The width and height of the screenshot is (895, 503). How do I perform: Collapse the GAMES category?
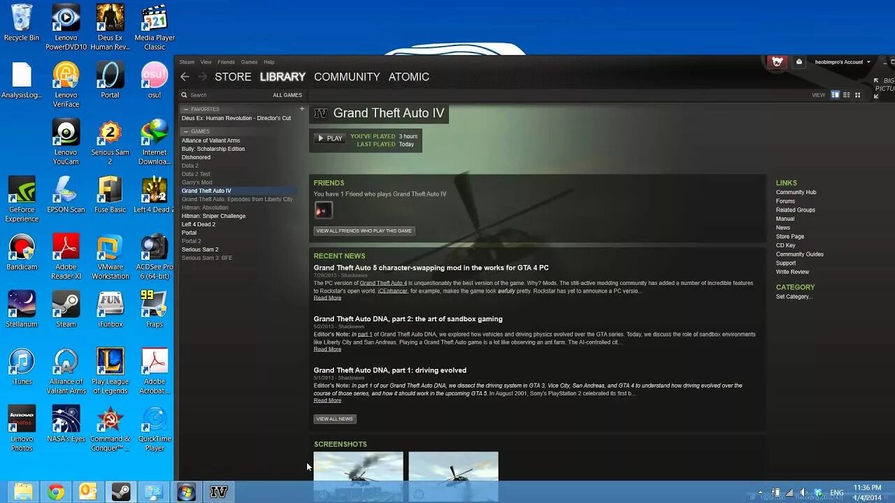[185, 131]
